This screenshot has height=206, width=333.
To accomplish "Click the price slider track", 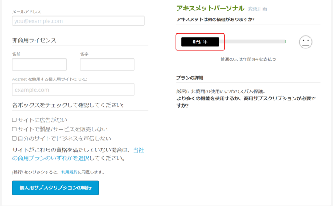I will (252, 42).
